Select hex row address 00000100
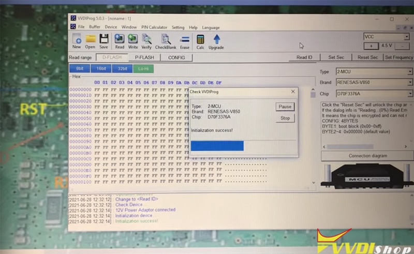414x254 pixels. 81,182
